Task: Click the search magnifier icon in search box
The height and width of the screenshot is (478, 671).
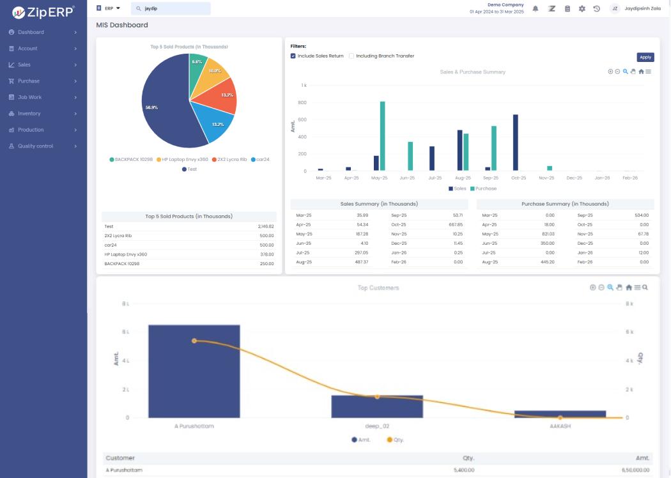Action: click(x=138, y=8)
